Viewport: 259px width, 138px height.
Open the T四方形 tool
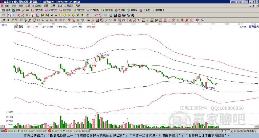pyautogui.click(x=79, y=10)
